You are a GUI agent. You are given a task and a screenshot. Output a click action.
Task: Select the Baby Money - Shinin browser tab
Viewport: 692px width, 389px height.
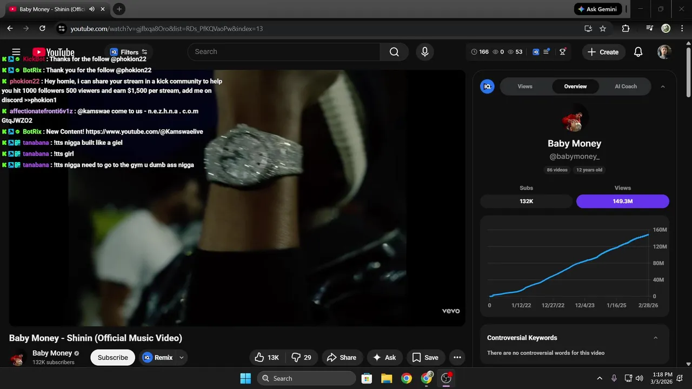(x=51, y=9)
